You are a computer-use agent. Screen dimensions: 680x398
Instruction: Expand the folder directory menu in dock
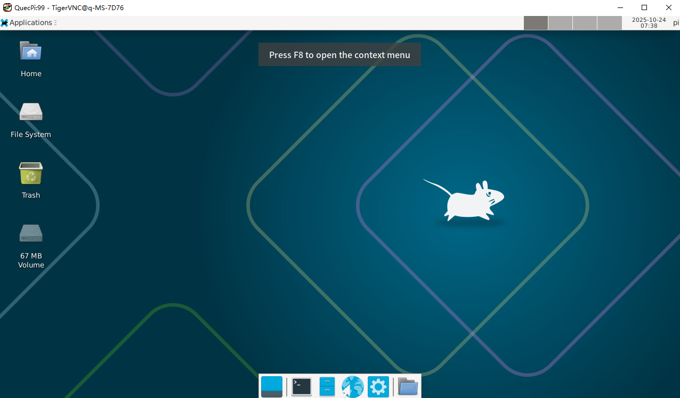coord(408,386)
